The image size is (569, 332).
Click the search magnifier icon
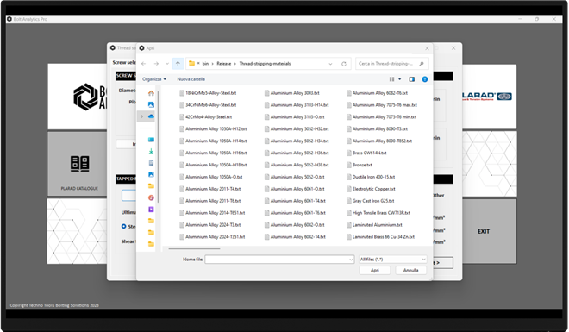pyautogui.click(x=422, y=64)
